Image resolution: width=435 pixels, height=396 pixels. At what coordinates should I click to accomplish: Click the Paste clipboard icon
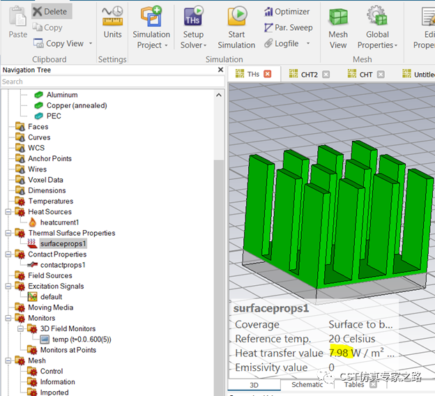[x=17, y=16]
